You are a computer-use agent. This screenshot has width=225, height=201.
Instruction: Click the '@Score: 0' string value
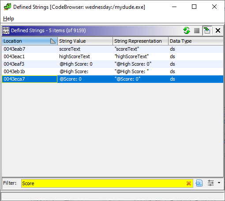[70, 79]
